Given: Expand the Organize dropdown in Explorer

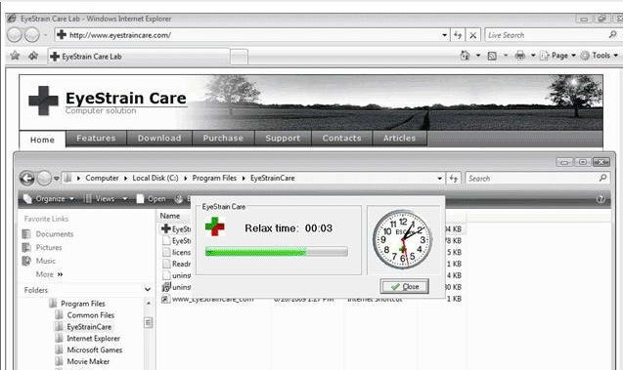Looking at the screenshot, I should (49, 199).
